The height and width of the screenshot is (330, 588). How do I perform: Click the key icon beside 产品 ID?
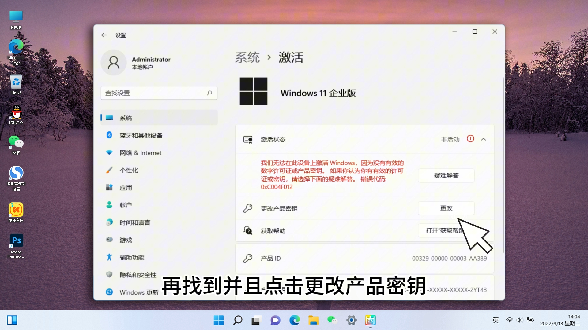(248, 258)
